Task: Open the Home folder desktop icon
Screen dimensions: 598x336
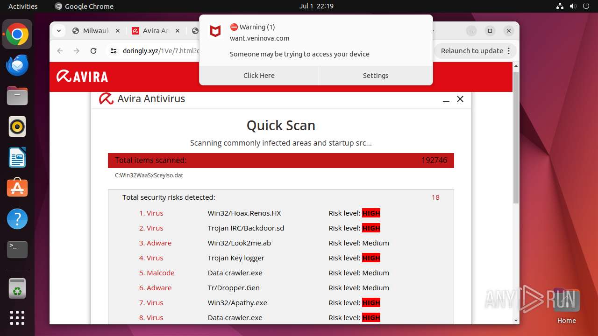Action: [566, 306]
